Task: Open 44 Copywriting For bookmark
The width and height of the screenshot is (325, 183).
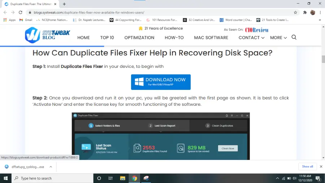Action: click(x=125, y=20)
